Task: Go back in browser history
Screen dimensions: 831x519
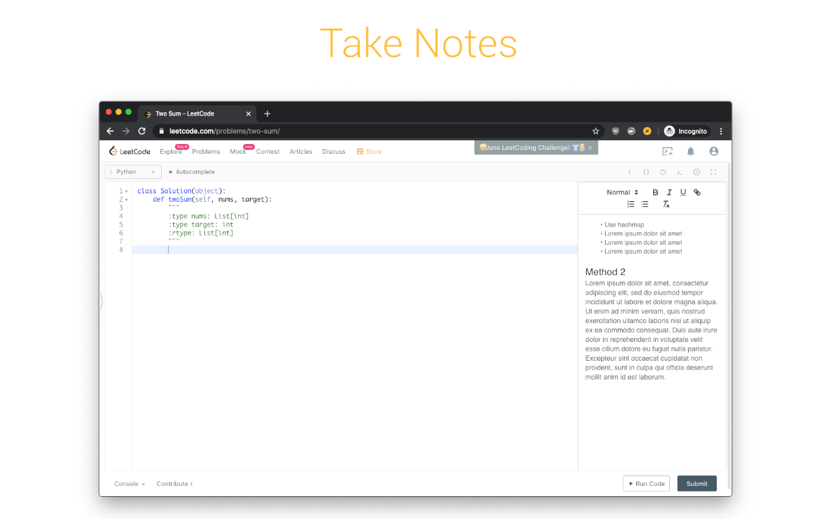Action: click(110, 131)
